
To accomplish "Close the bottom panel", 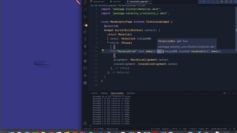I will 234,93.
